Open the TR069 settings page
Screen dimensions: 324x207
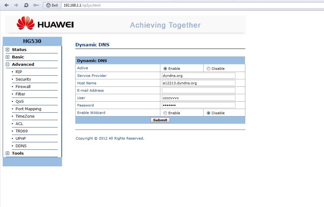pos(21,131)
